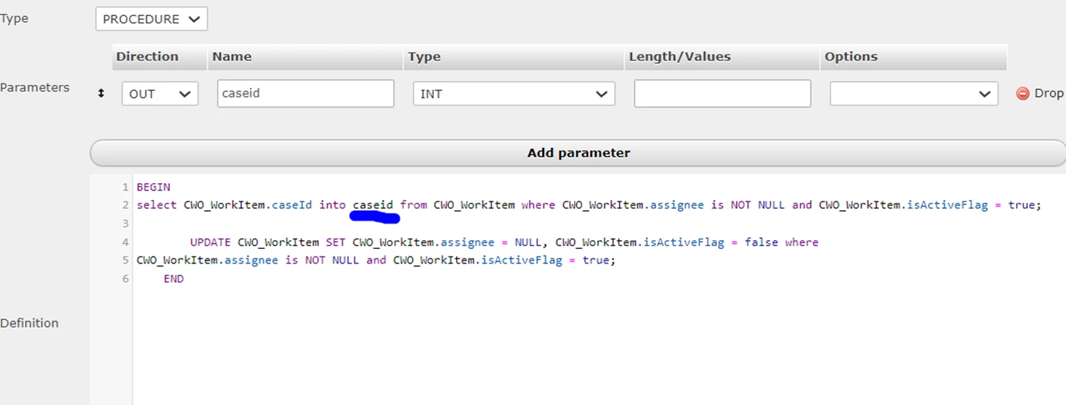Screen dimensions: 1066x405
Task: Click the Length/Values input field
Action: click(722, 94)
